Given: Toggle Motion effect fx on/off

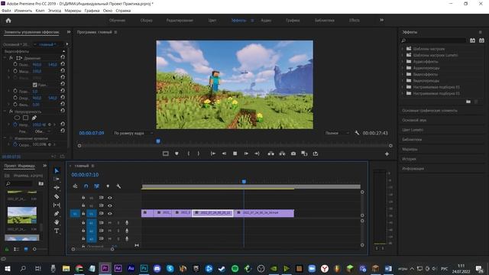Looking at the screenshot, I should pyautogui.click(x=11, y=58).
